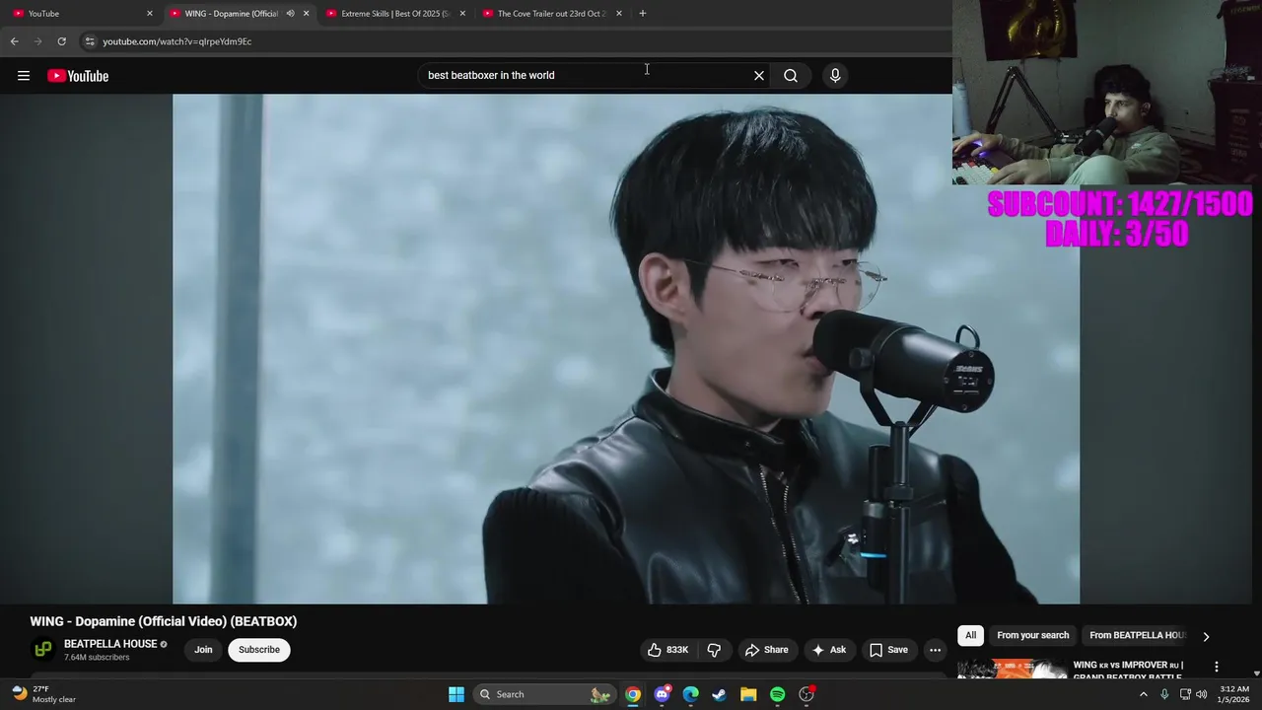Mute the WING Dopamine tab audio

(x=290, y=14)
